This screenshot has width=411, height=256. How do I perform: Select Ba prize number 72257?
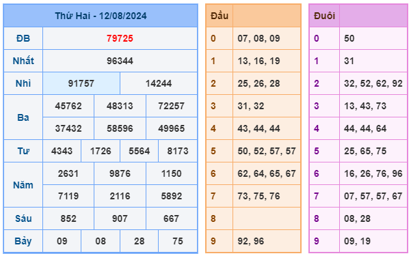pyautogui.click(x=172, y=106)
